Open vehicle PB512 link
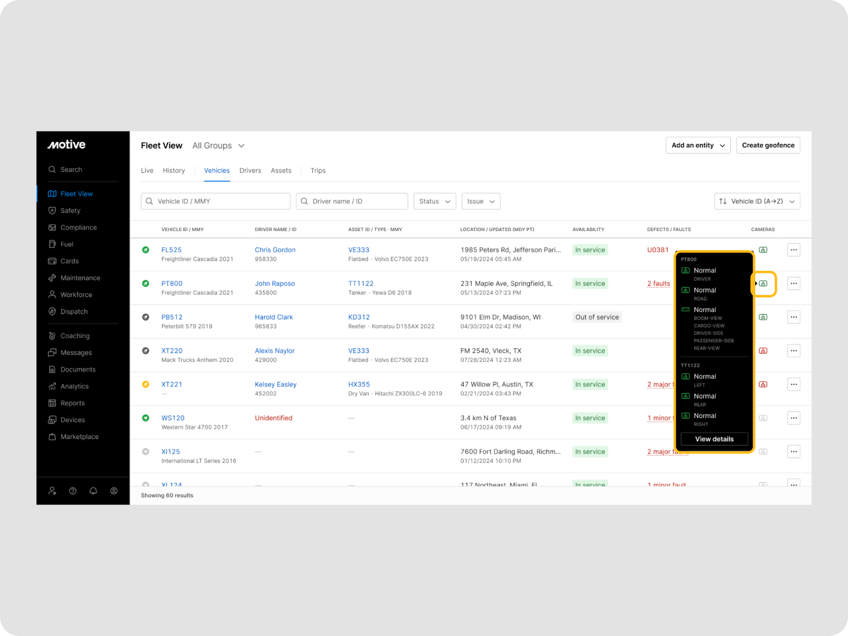 point(172,317)
